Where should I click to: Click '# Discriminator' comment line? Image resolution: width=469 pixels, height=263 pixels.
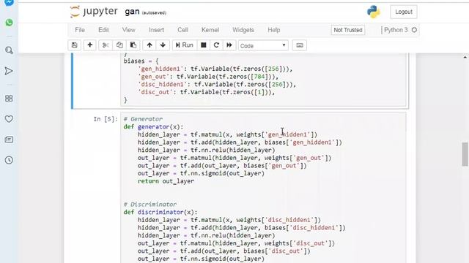(149, 205)
